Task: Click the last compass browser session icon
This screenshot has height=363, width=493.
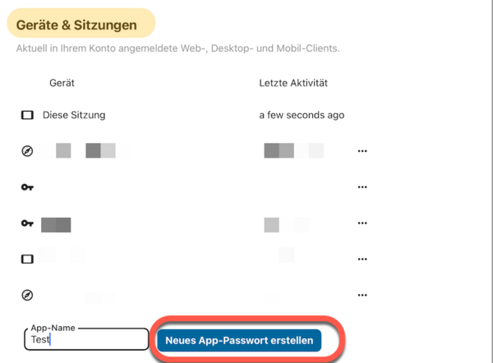Action: point(27,294)
